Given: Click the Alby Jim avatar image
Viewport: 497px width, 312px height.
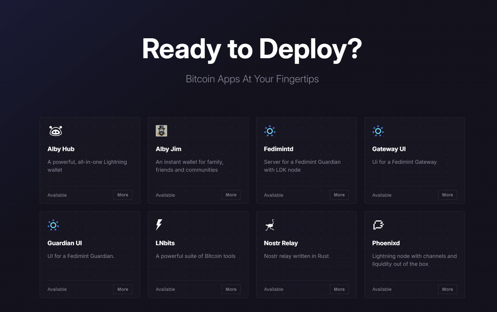Looking at the screenshot, I should click(162, 131).
